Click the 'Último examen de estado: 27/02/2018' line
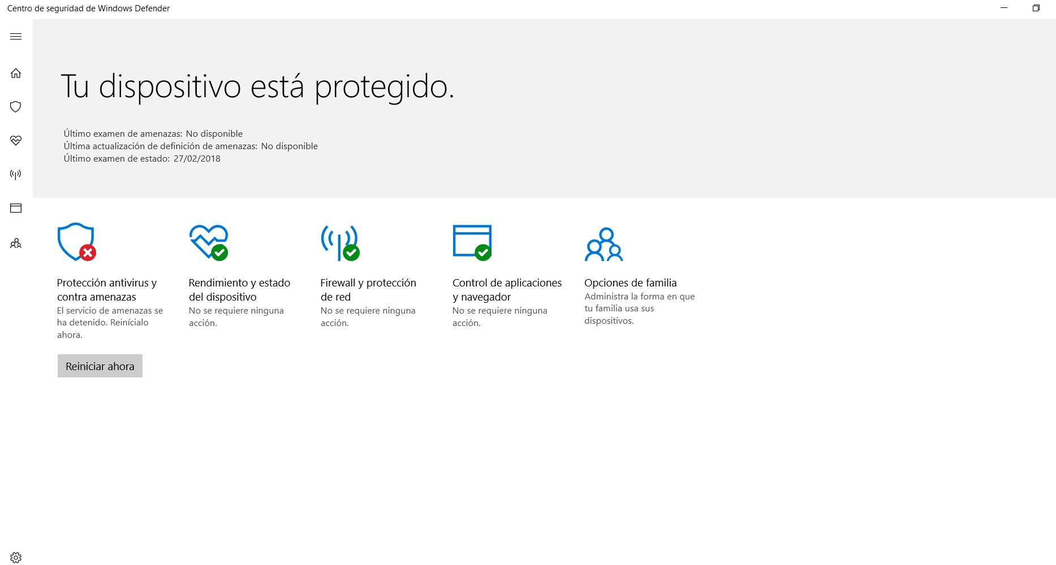The width and height of the screenshot is (1056, 565). pyautogui.click(x=142, y=159)
